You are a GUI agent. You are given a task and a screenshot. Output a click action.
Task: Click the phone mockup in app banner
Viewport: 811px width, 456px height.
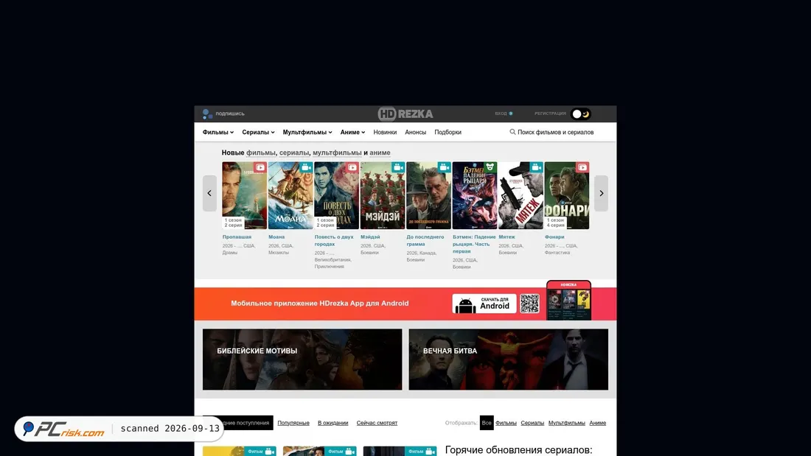pyautogui.click(x=568, y=301)
